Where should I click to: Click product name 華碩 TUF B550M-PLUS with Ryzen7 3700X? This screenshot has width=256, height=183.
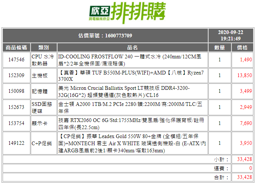(132, 76)
